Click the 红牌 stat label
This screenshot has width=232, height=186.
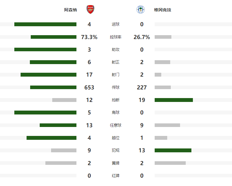pos(116,176)
